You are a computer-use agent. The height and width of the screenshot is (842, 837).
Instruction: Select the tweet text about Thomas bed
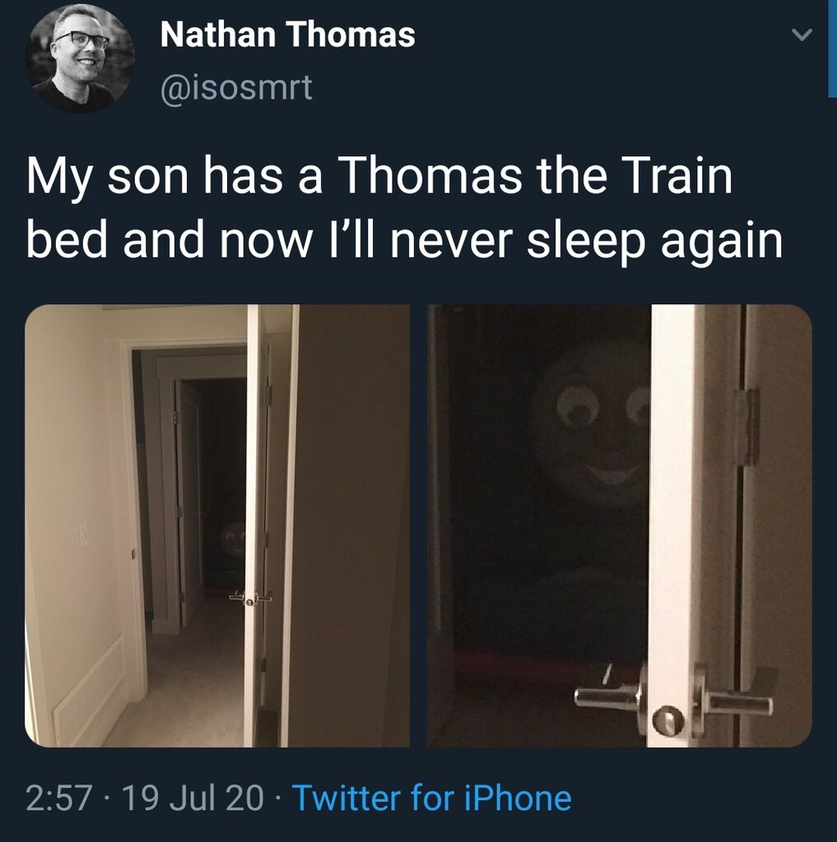pyautogui.click(x=404, y=208)
